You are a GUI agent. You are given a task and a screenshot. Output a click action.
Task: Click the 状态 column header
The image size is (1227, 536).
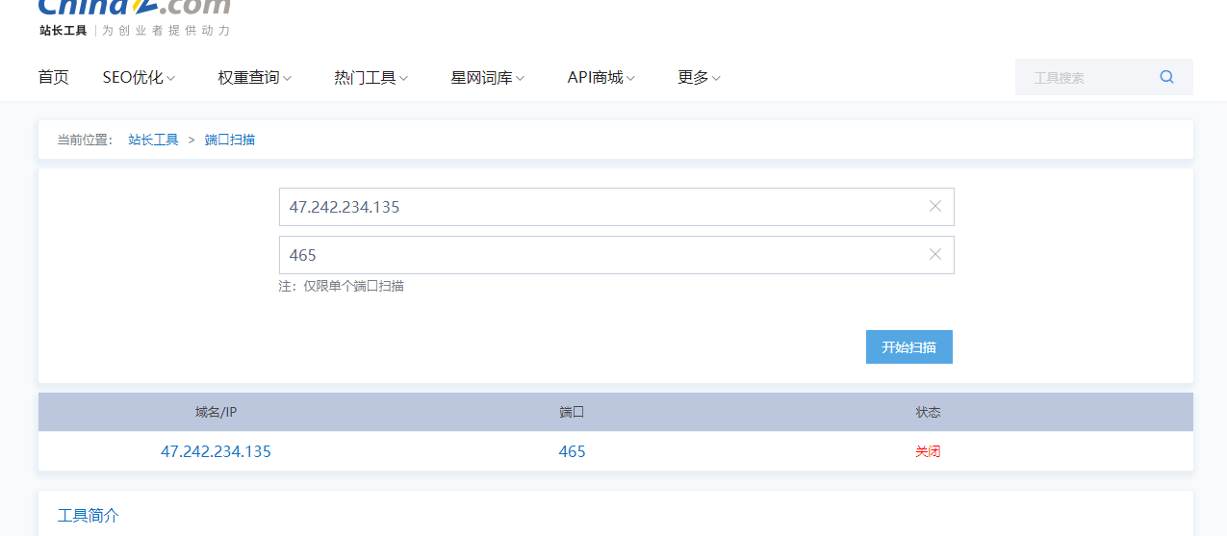pos(928,412)
